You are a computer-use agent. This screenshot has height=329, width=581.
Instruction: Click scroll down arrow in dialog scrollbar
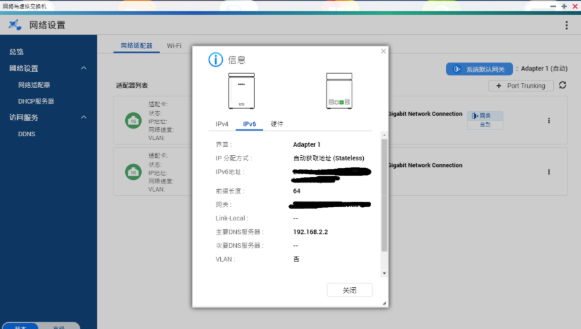click(384, 273)
